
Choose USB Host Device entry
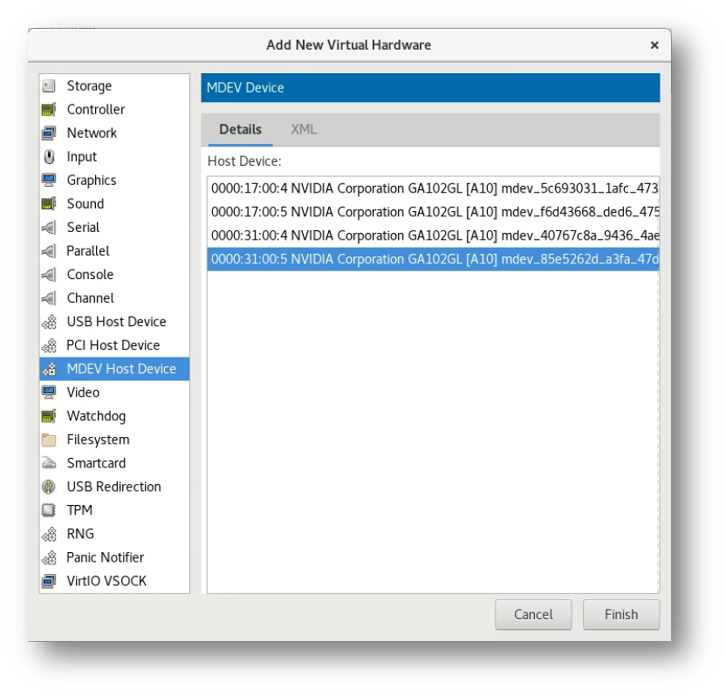pyautogui.click(x=114, y=322)
